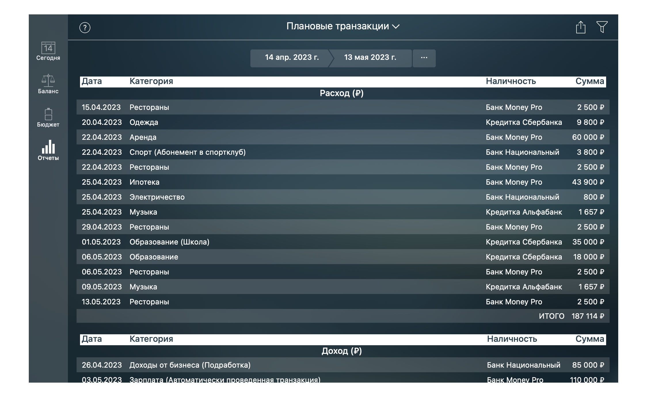Select end date 13 мая 2023 г.
Image resolution: width=647 pixels, height=397 pixels.
pos(370,57)
